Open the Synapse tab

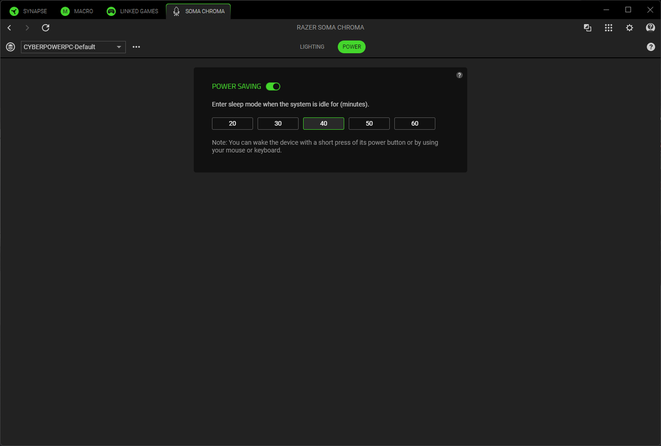click(x=29, y=11)
